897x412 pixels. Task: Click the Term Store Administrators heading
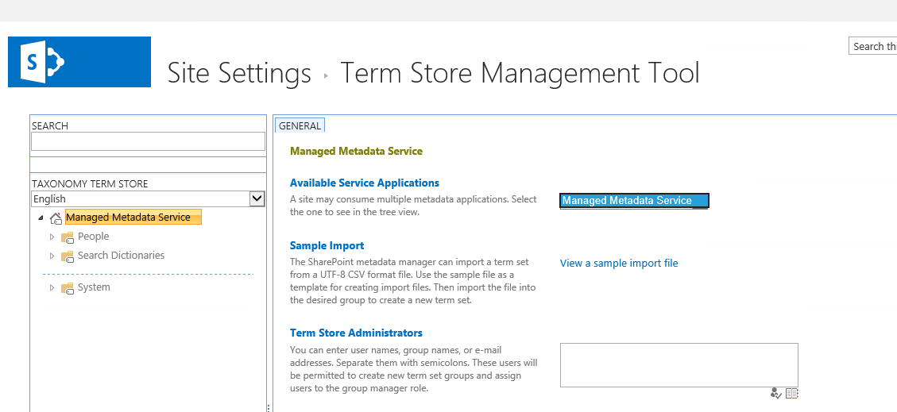356,333
